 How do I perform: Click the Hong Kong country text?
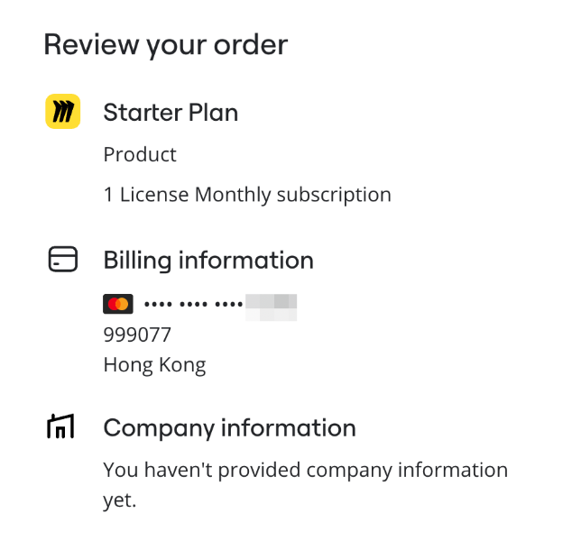pos(154,365)
